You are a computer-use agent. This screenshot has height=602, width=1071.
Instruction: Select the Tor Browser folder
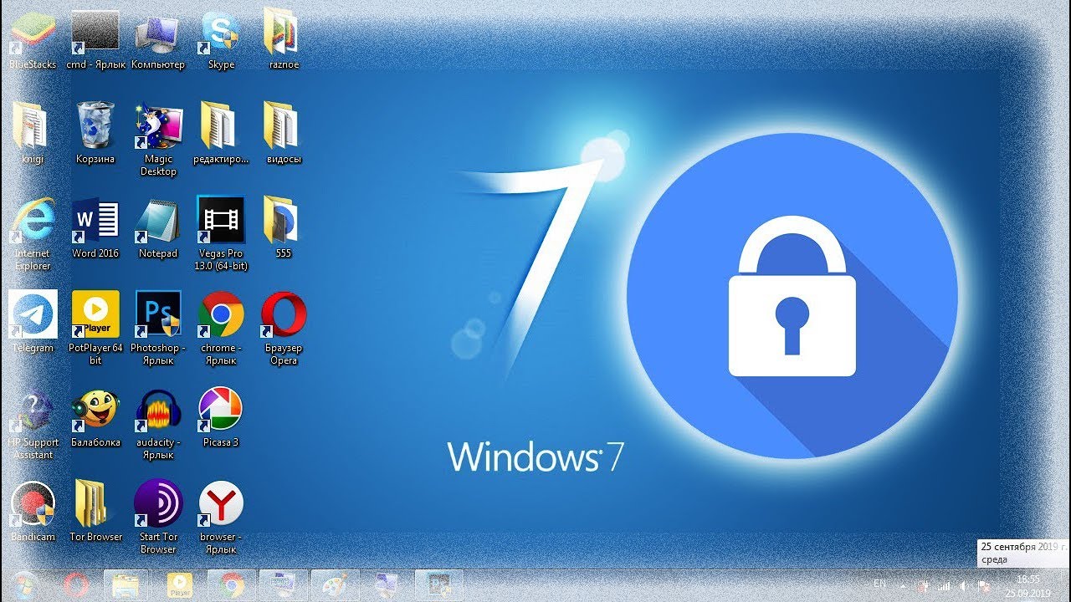[95, 511]
